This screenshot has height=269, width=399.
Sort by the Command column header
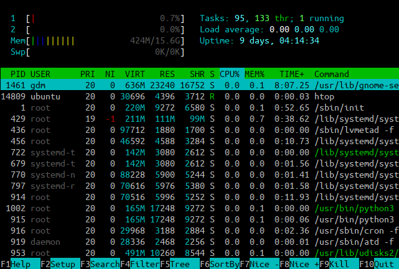pos(332,74)
